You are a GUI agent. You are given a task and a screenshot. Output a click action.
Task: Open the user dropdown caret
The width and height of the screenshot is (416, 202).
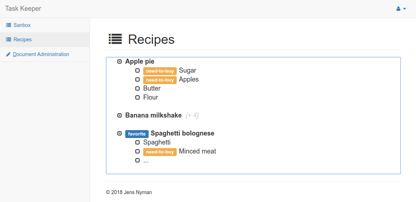coord(404,9)
